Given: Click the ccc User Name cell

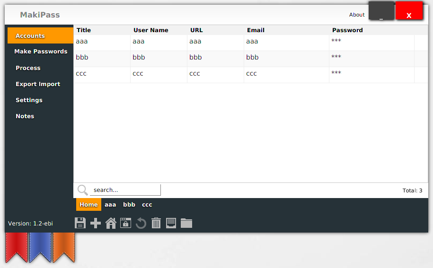Looking at the screenshot, I should (x=159, y=75).
